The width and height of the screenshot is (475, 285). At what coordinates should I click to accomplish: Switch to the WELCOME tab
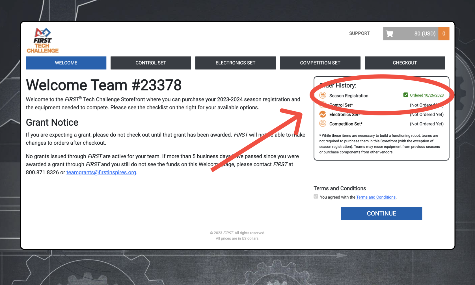(x=66, y=63)
